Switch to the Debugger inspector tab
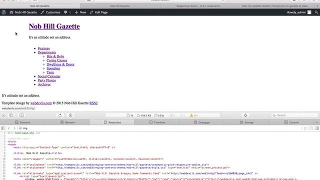 click(x=201, y=122)
